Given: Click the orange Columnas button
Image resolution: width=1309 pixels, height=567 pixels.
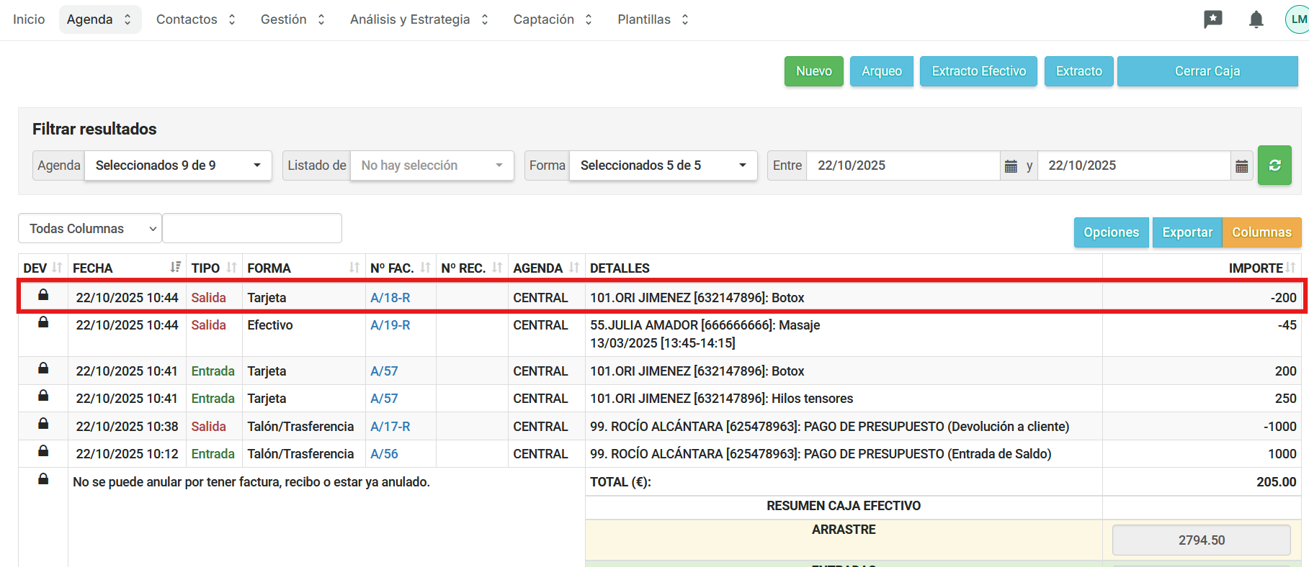Looking at the screenshot, I should click(x=1261, y=232).
